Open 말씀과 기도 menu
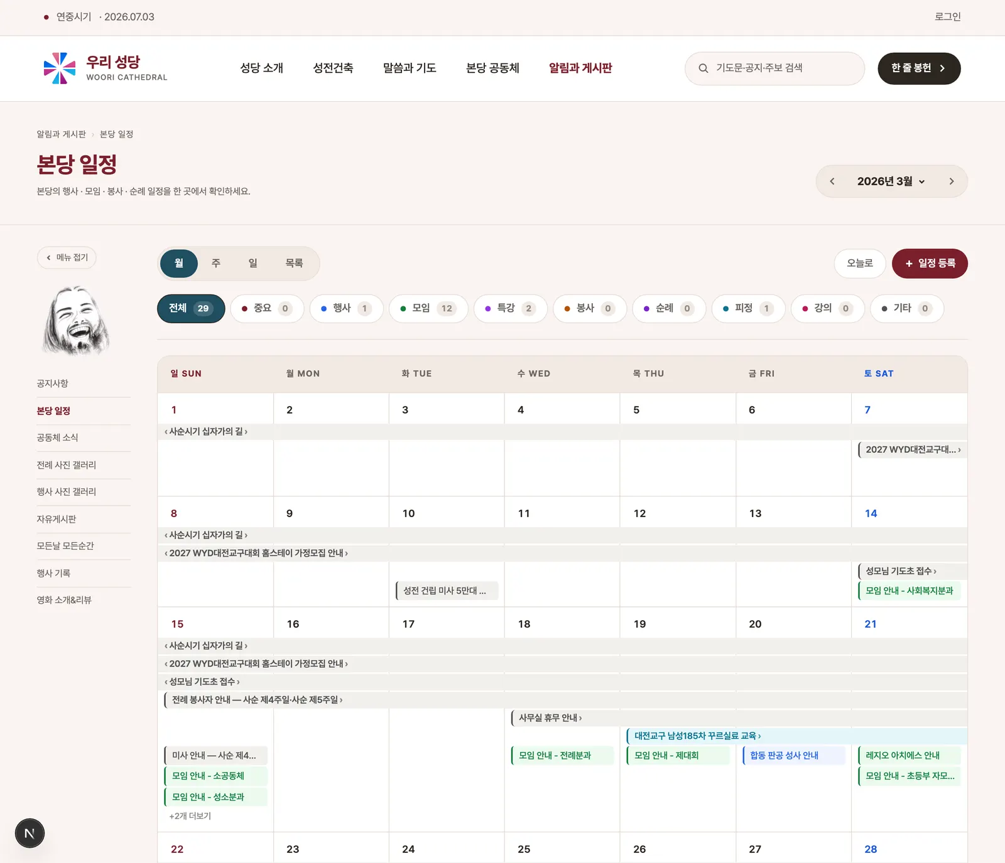 (x=410, y=68)
